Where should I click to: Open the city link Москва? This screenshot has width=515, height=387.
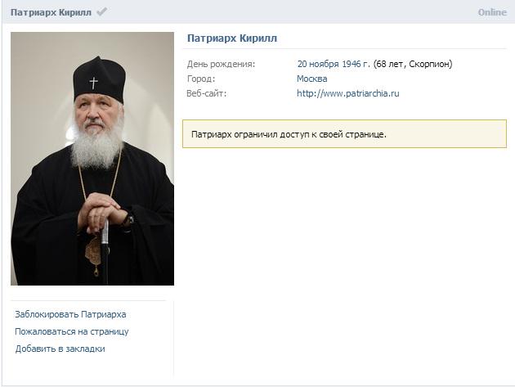pos(312,79)
